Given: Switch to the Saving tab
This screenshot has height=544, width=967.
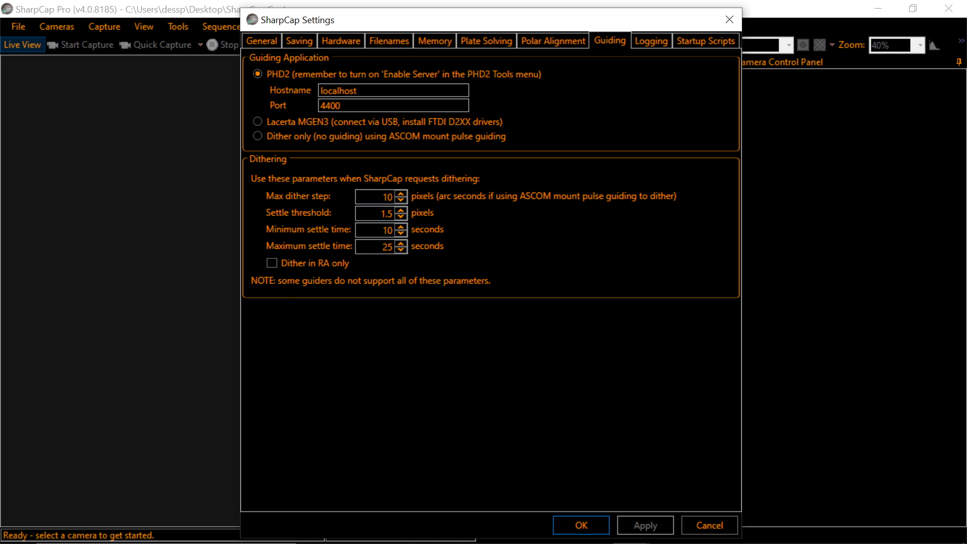Looking at the screenshot, I should pyautogui.click(x=299, y=41).
